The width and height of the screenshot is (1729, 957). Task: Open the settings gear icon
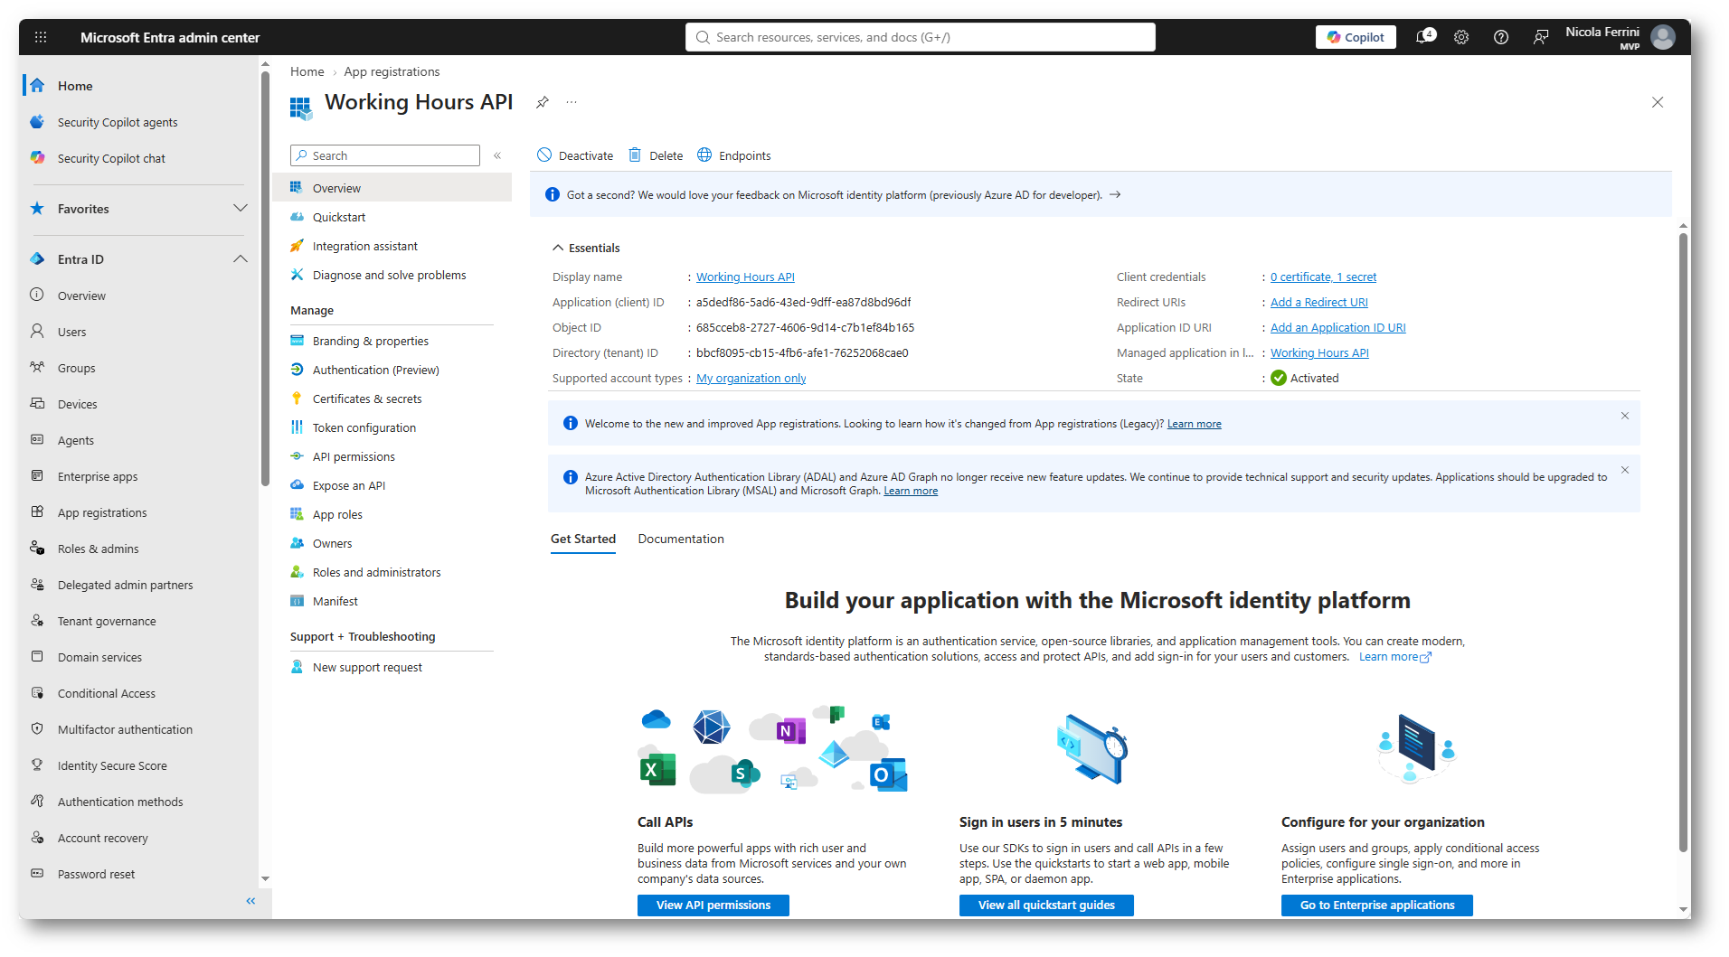click(1461, 37)
